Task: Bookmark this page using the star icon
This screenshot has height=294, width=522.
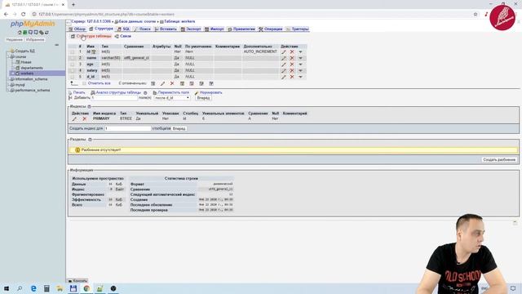Action: click(476, 14)
